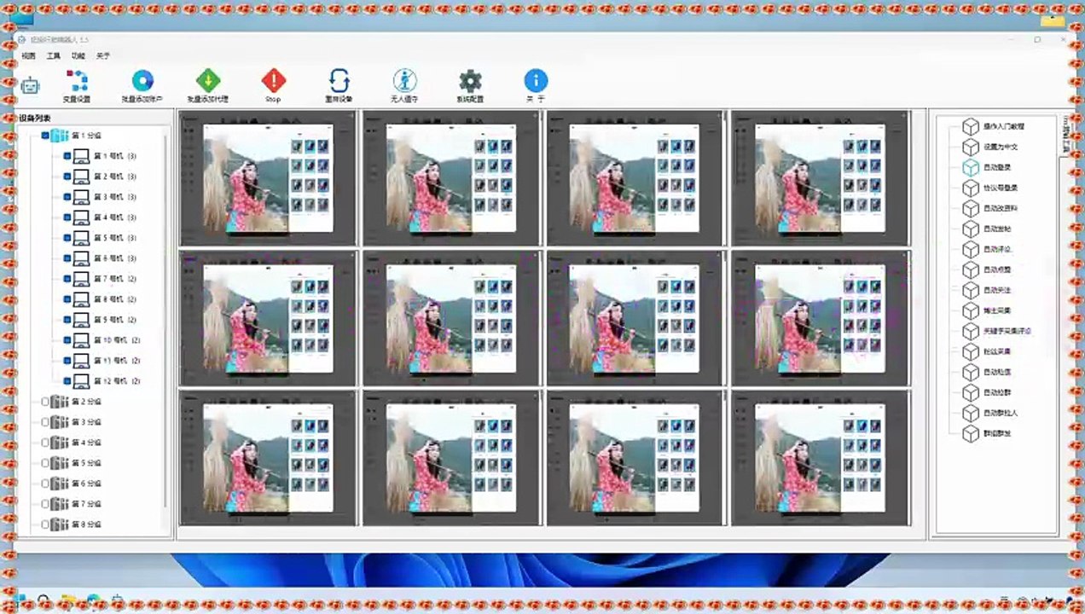Click 粉丝采集 task text
1085x614 pixels.
pos(997,351)
